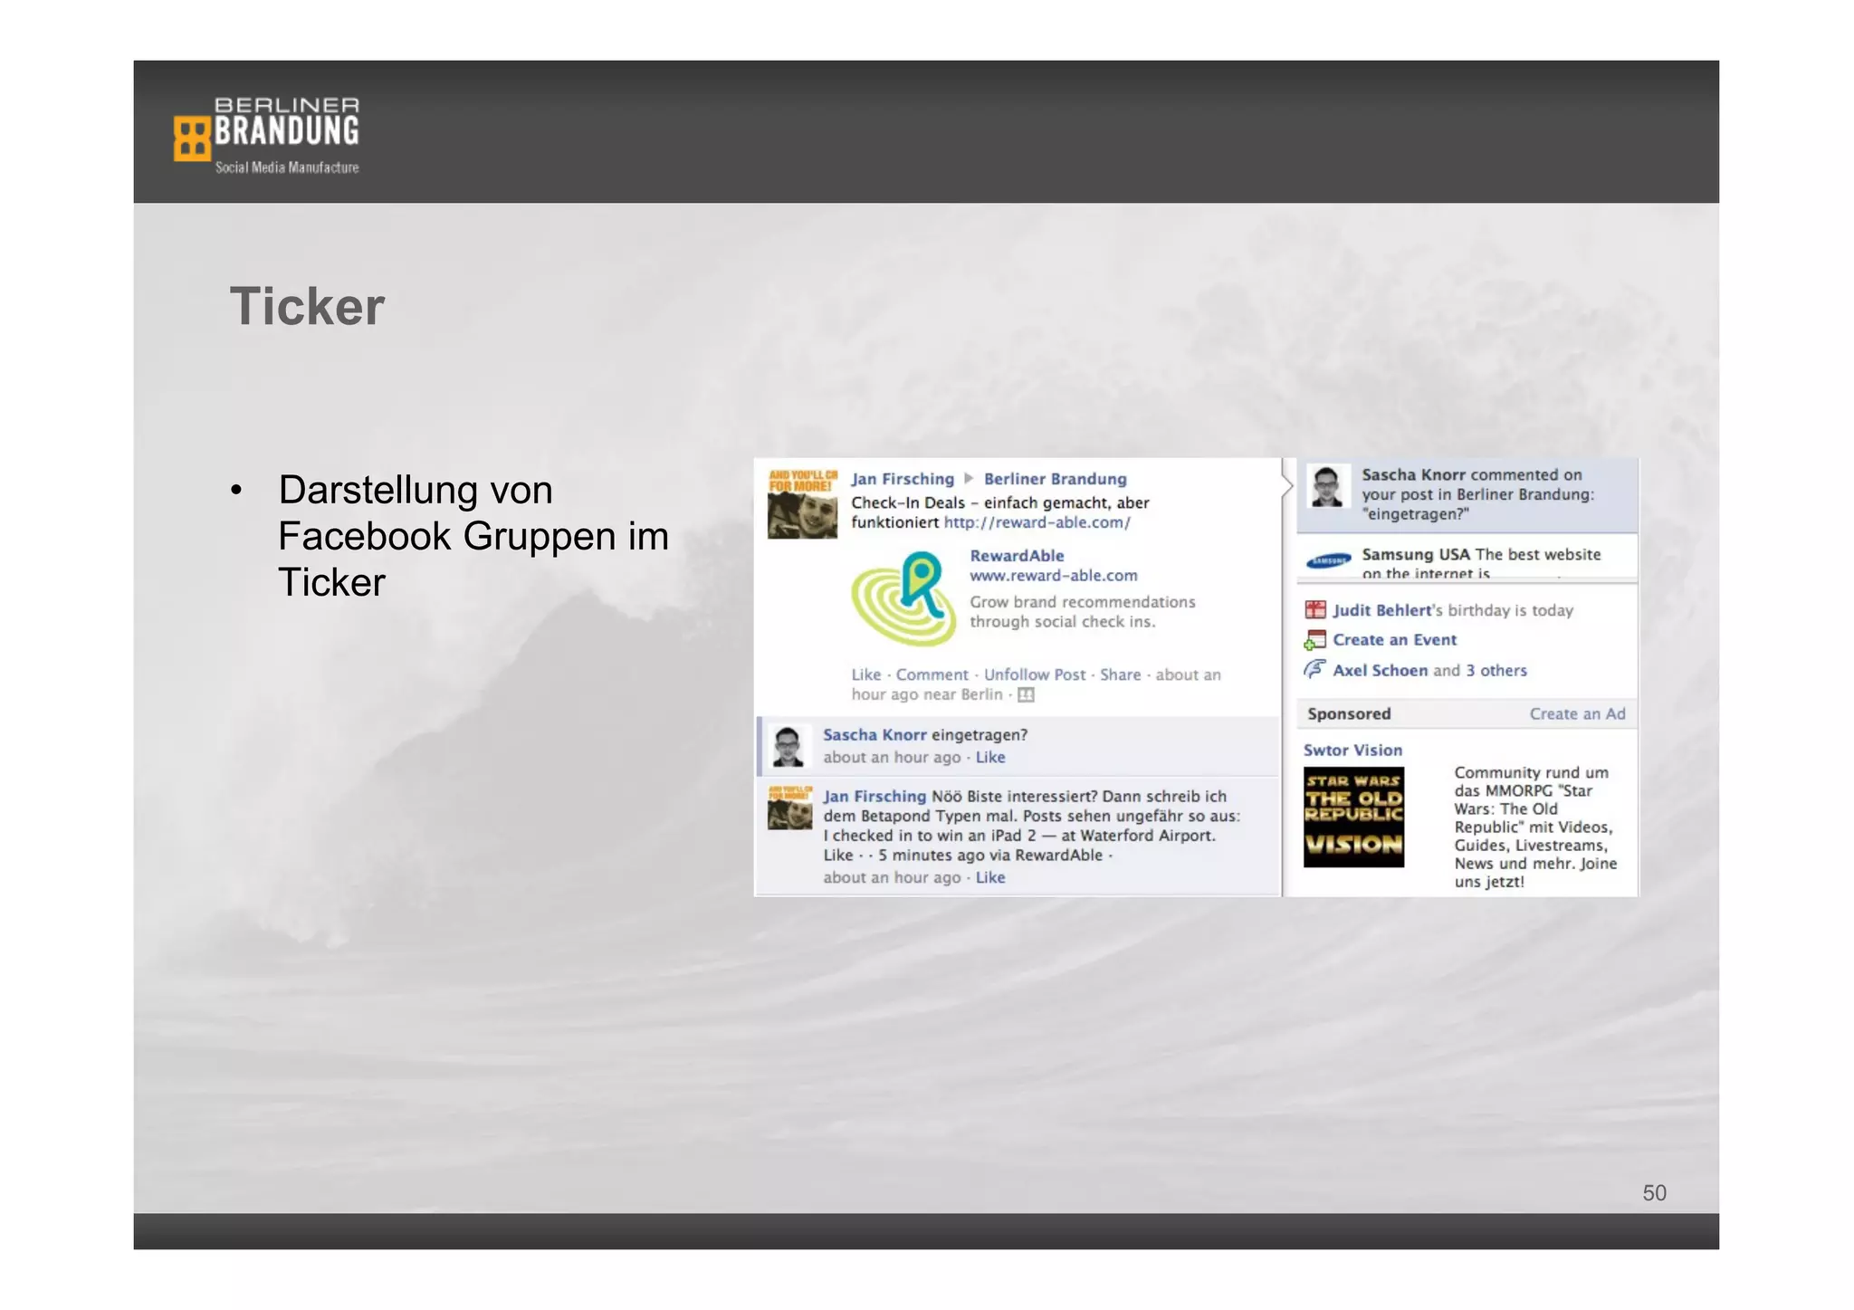This screenshot has height=1310, width=1854.
Task: Open the Sascha Knorr ticker notification
Action: (1467, 495)
